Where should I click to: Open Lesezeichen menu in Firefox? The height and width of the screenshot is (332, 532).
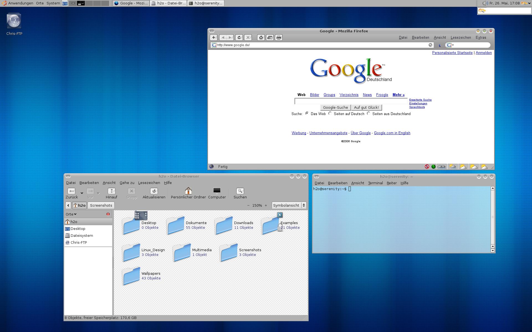(x=461, y=38)
